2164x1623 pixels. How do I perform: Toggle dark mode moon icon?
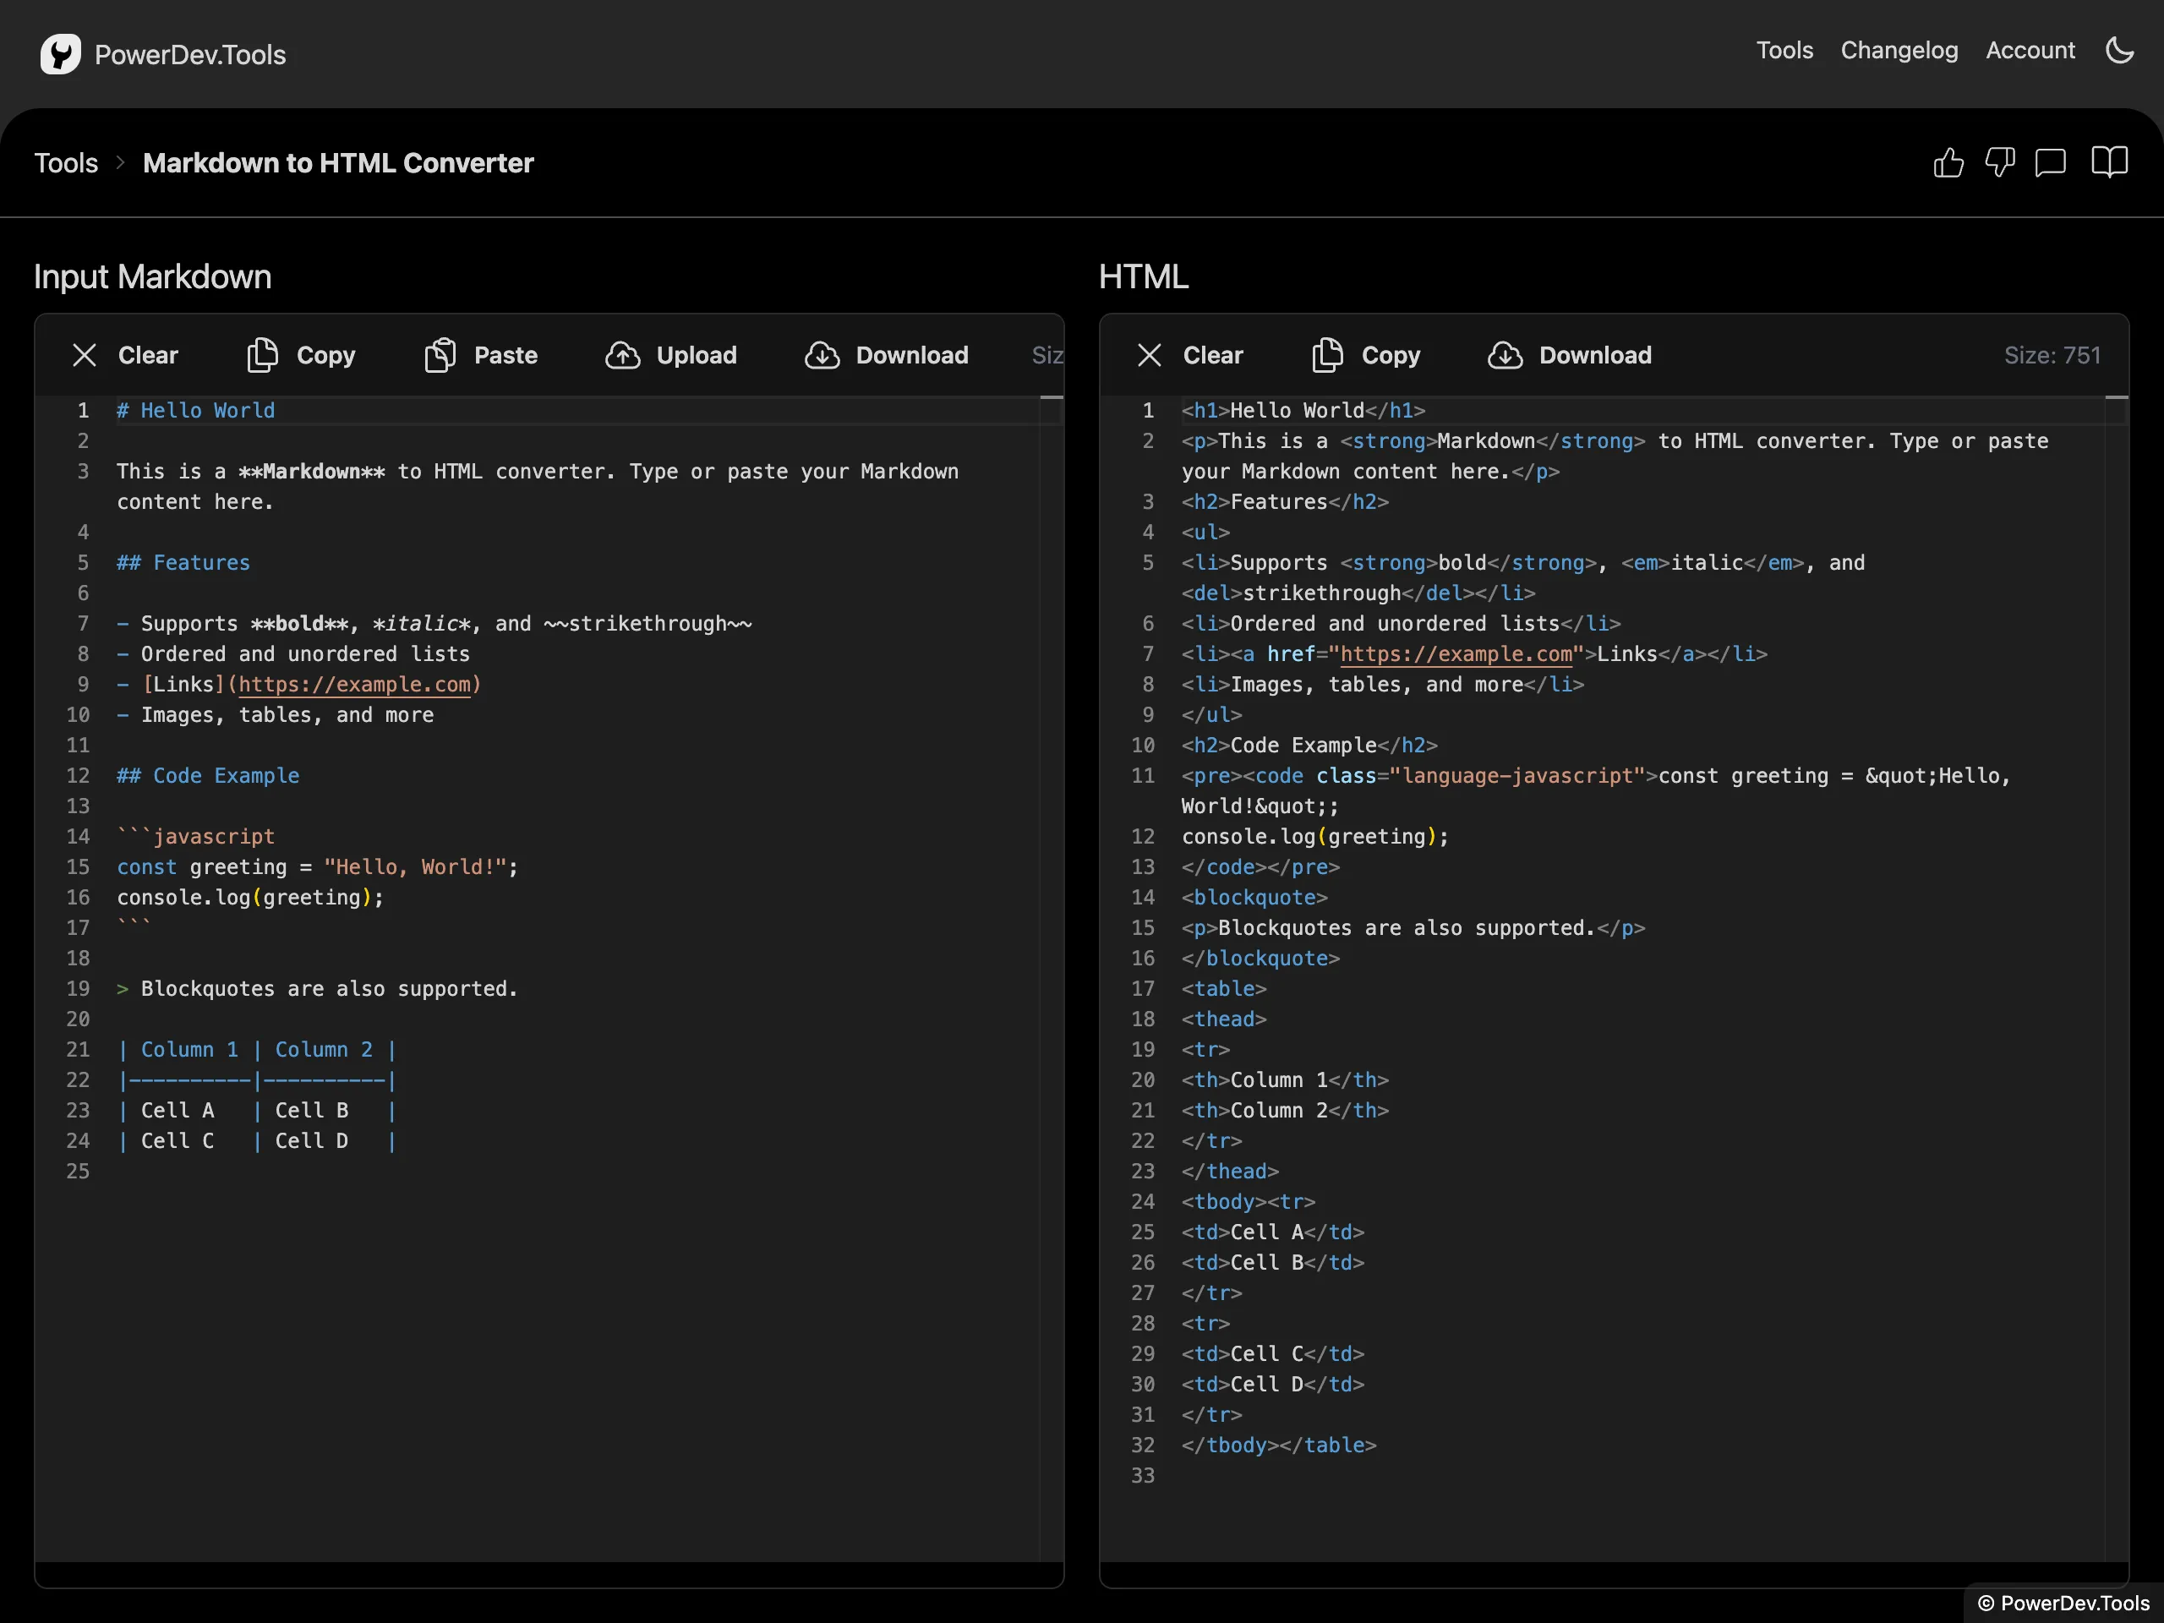(x=2119, y=51)
